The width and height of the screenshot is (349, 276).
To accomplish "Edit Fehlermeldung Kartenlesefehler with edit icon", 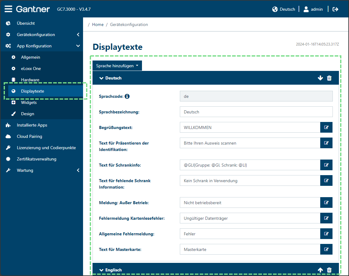I will coord(326,218).
